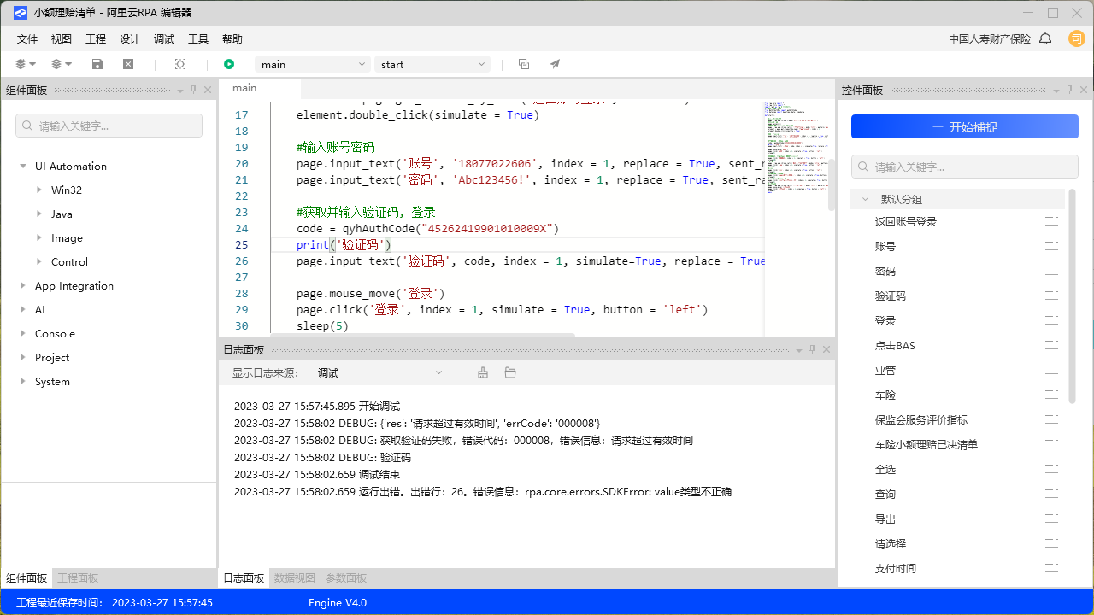Expand the Project node

(23, 358)
